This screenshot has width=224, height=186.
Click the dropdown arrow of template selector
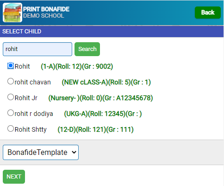click(x=74, y=152)
